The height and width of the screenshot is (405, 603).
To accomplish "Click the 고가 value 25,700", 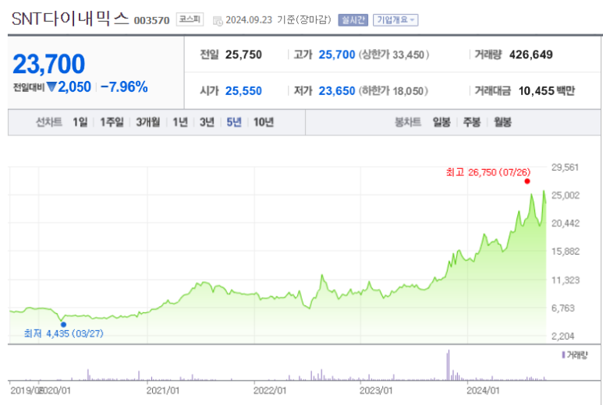I will [x=337, y=55].
